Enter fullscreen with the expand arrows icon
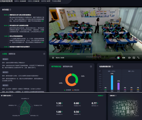The width and height of the screenshot is (142, 120). pos(138,58)
